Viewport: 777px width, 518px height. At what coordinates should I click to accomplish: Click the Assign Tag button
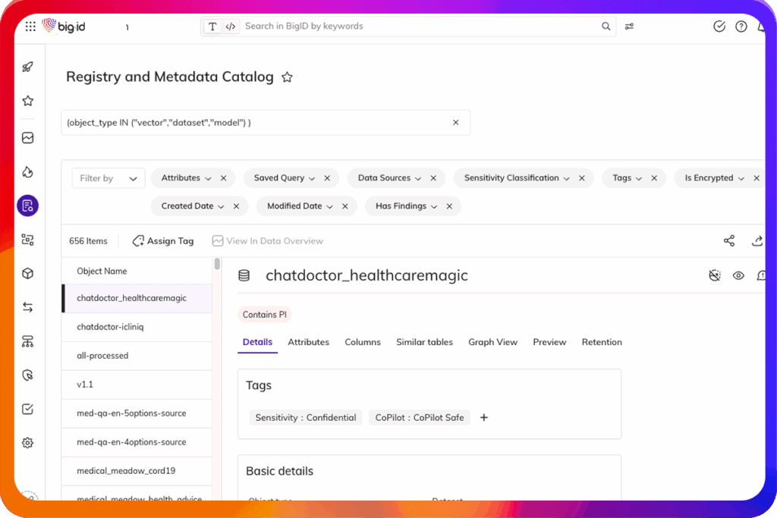(x=163, y=241)
